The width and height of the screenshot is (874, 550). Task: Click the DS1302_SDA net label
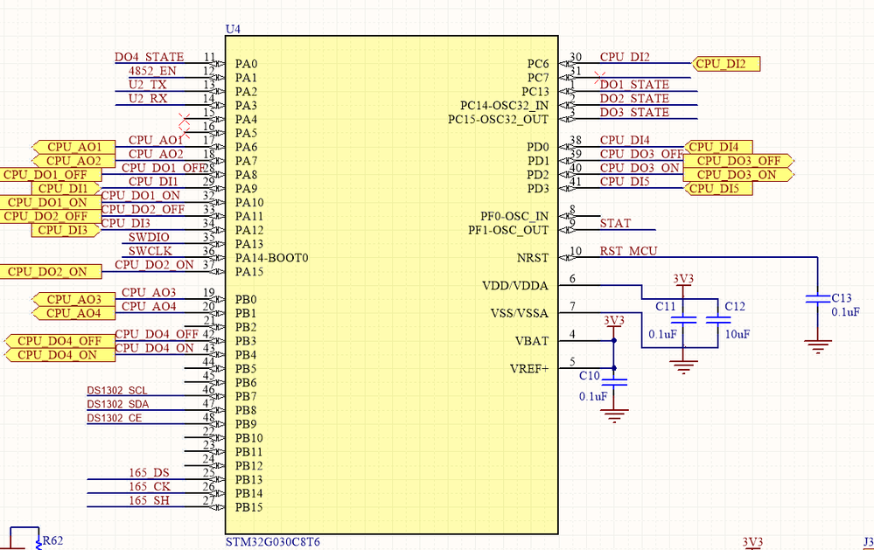[117, 405]
